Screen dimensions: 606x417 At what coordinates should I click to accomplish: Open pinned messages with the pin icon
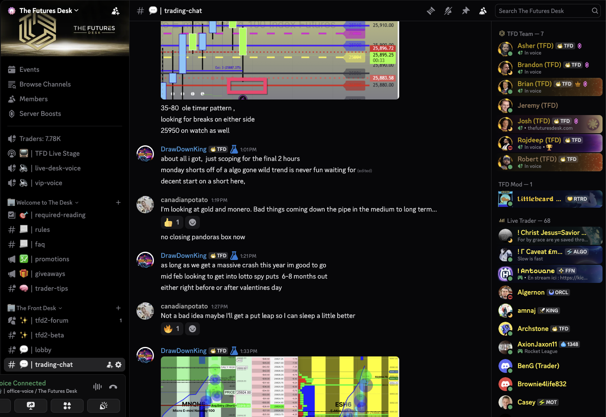pyautogui.click(x=466, y=11)
